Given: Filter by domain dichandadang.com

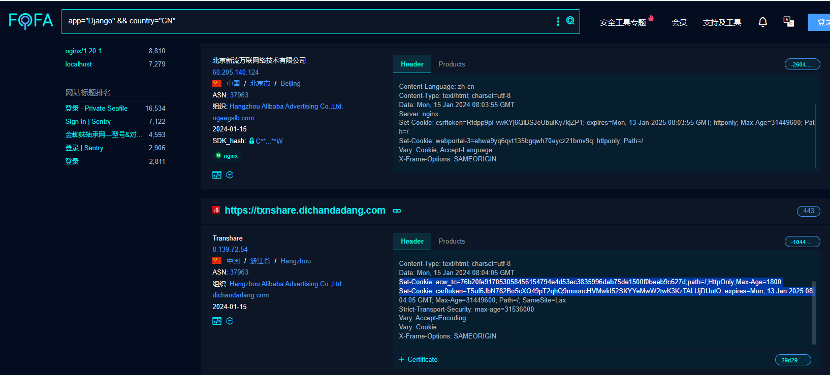Looking at the screenshot, I should tap(241, 295).
